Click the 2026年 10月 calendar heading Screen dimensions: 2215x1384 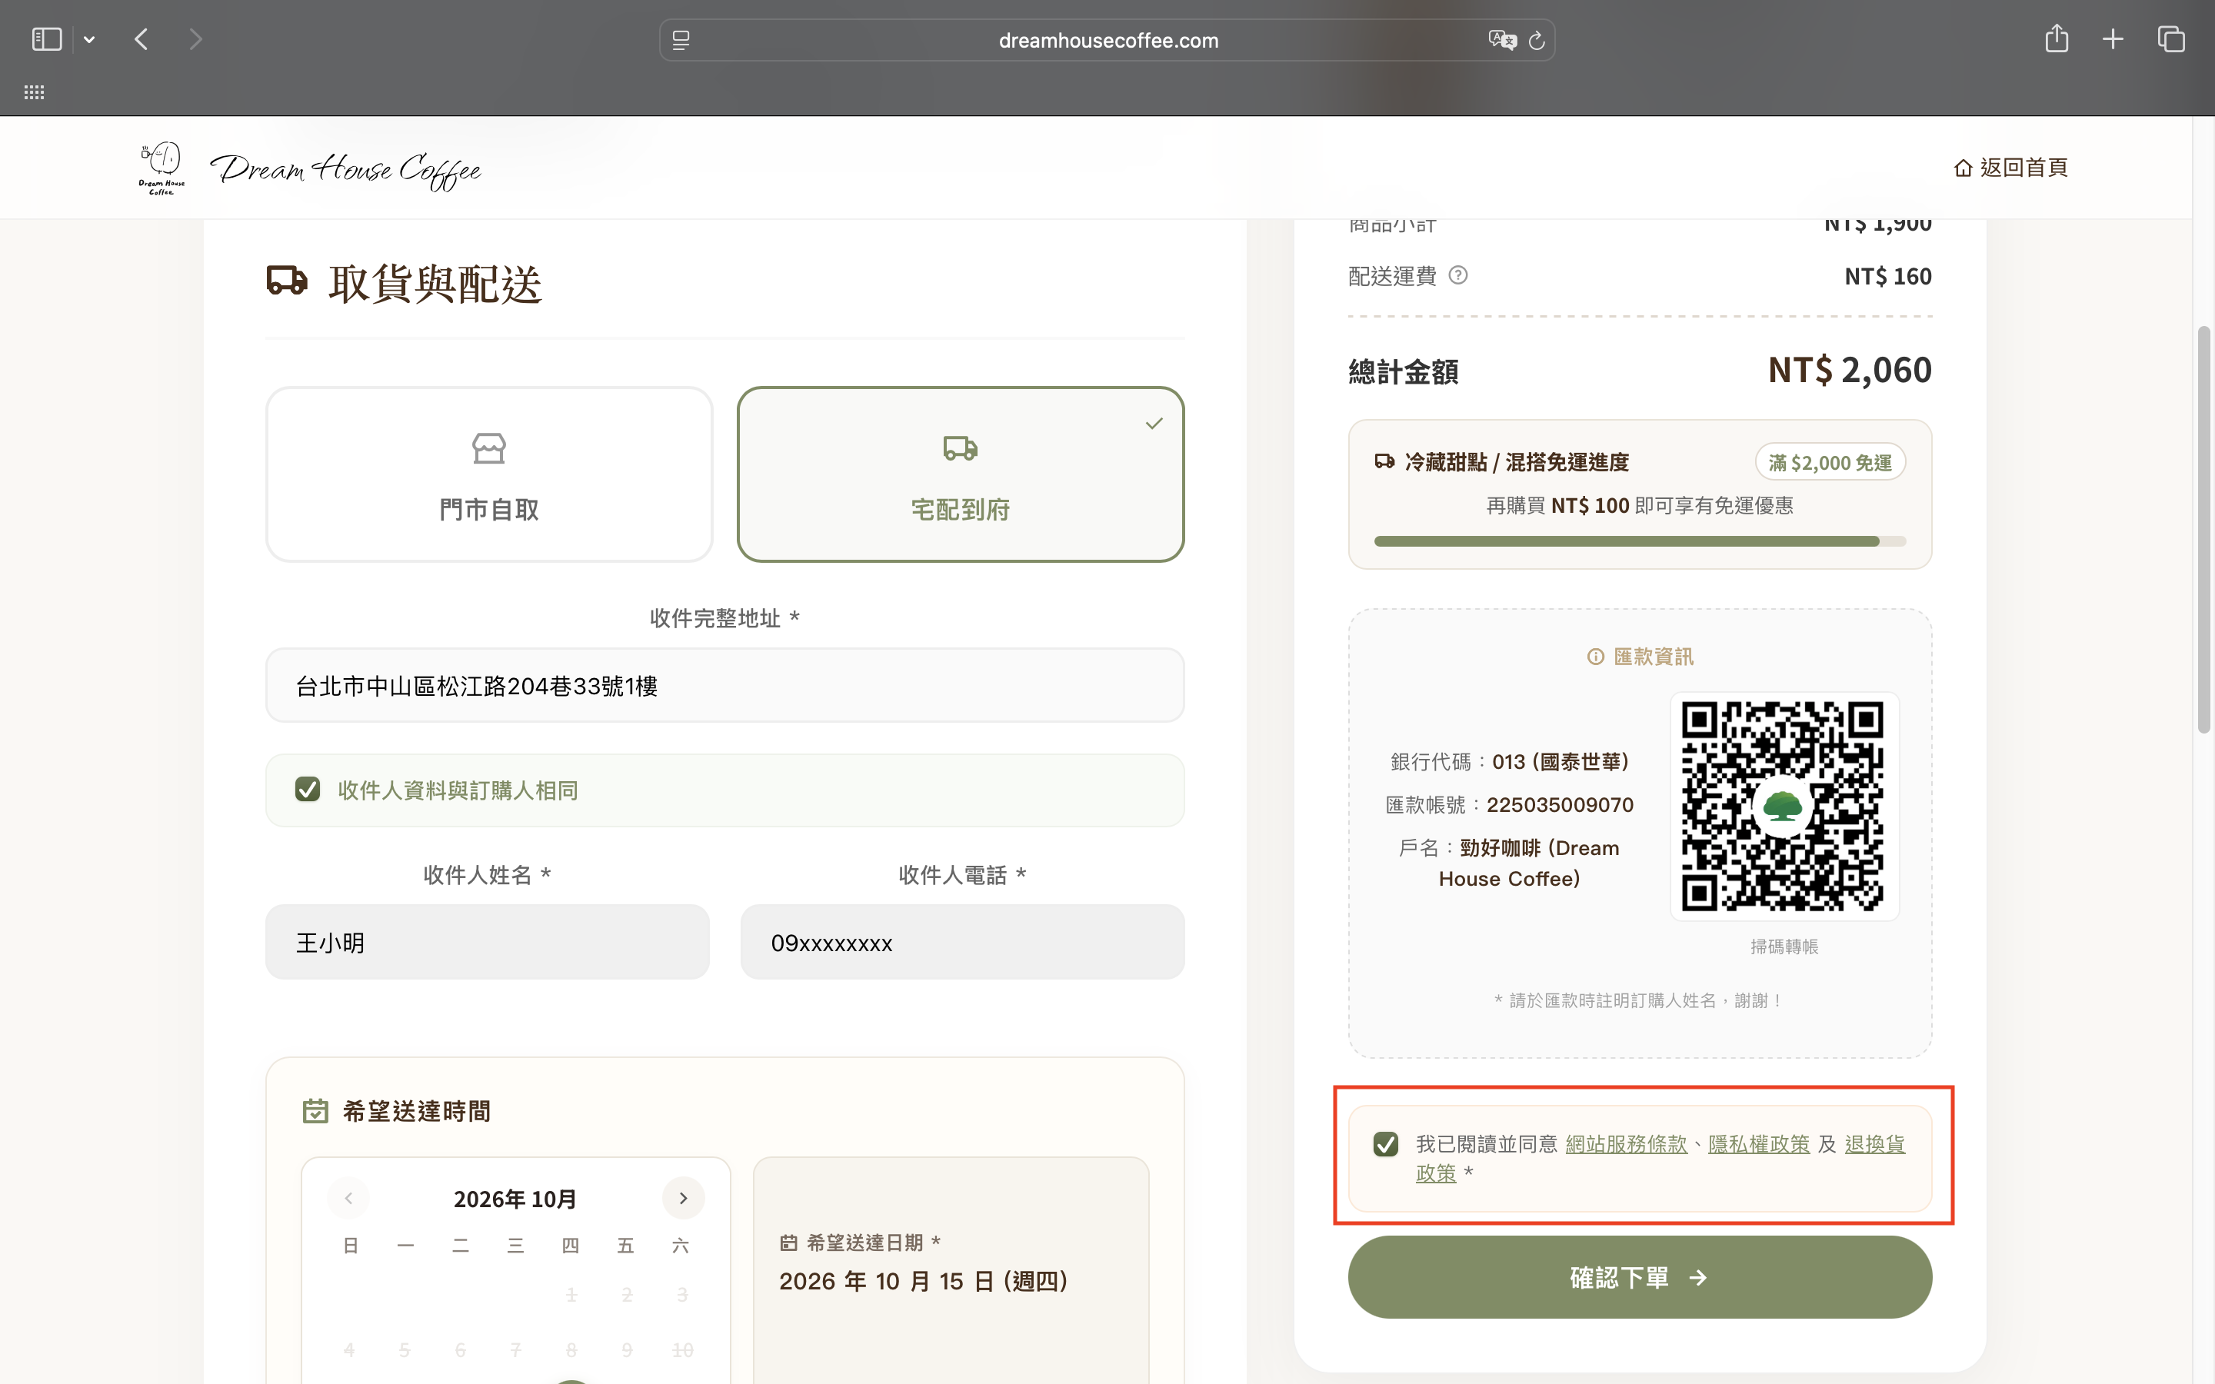515,1199
